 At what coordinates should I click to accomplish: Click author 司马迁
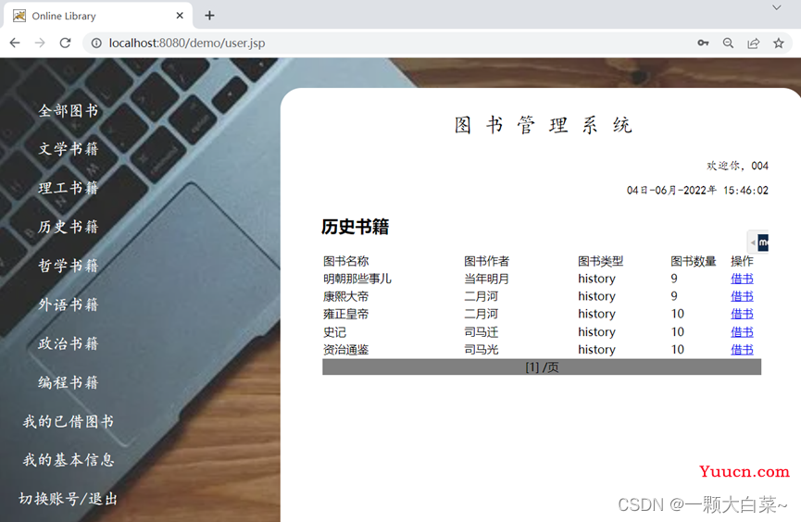click(x=481, y=332)
